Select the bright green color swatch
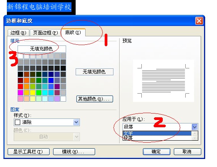The height and width of the screenshot is (167, 217). tap(39, 92)
